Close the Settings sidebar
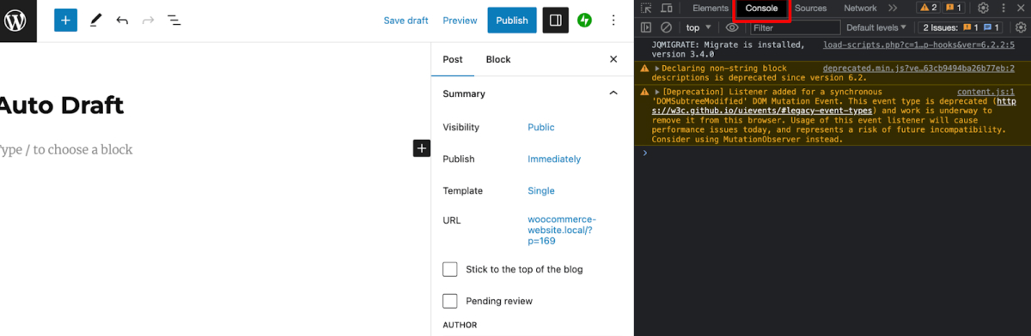Image resolution: width=1031 pixels, height=336 pixels. 613,59
